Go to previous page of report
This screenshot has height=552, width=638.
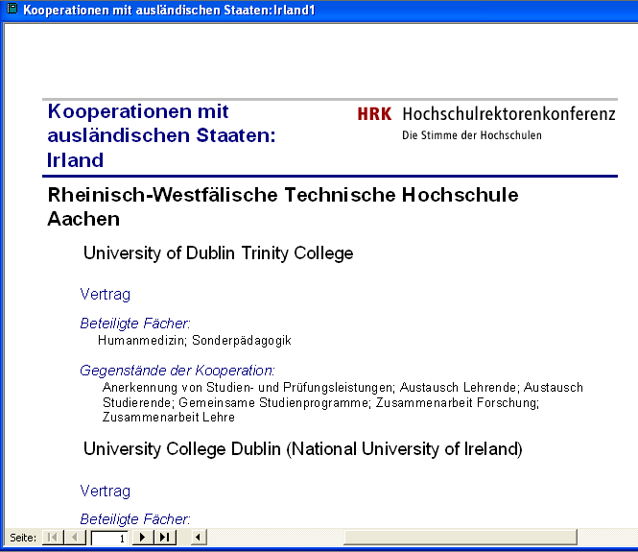75,538
